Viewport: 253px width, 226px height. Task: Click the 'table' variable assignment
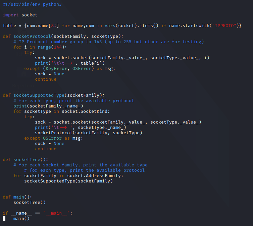click(9, 25)
